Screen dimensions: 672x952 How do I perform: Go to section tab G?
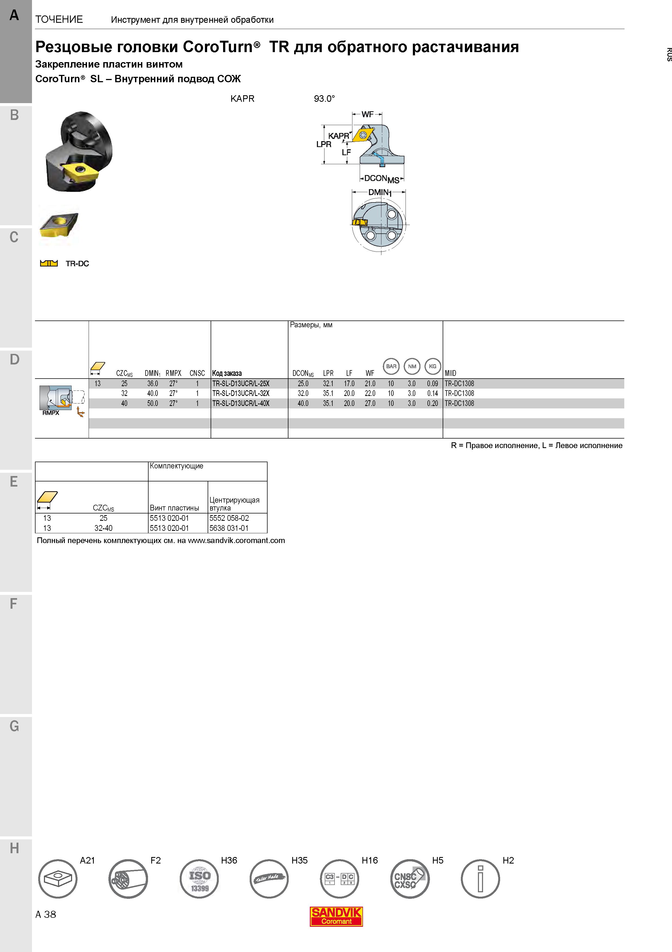(x=16, y=777)
